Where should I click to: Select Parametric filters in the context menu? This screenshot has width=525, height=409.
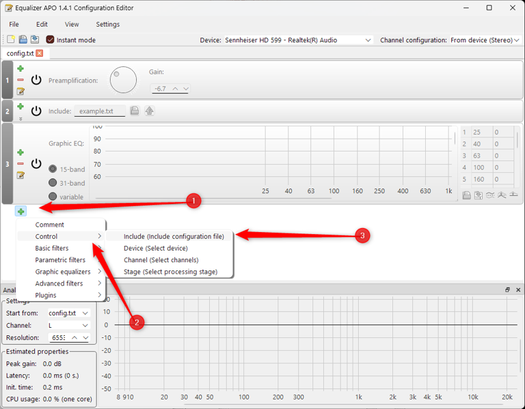point(60,260)
